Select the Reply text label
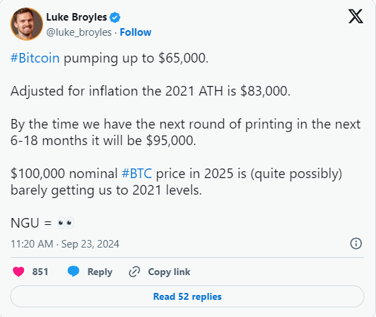The height and width of the screenshot is (317, 376). 99,272
